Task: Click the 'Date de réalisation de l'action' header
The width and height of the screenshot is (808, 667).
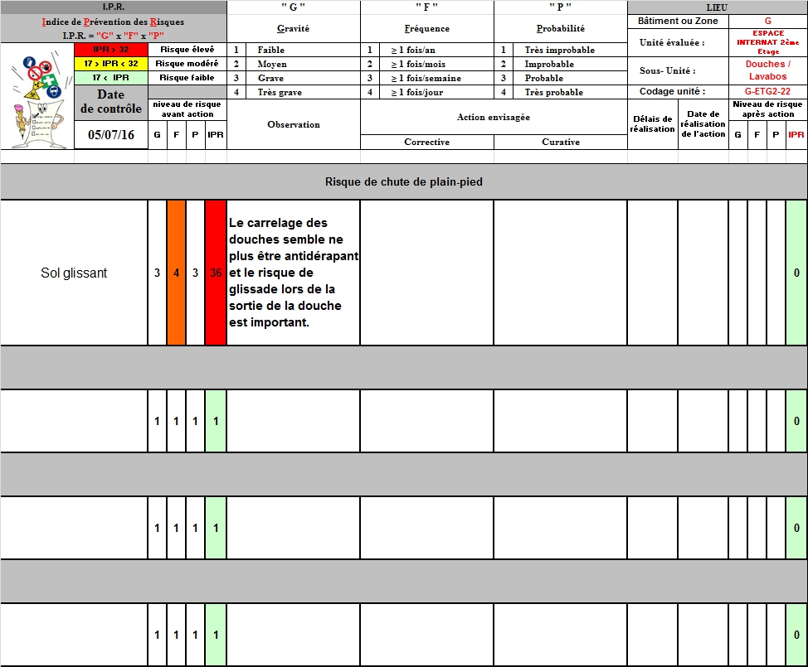Action: (703, 124)
